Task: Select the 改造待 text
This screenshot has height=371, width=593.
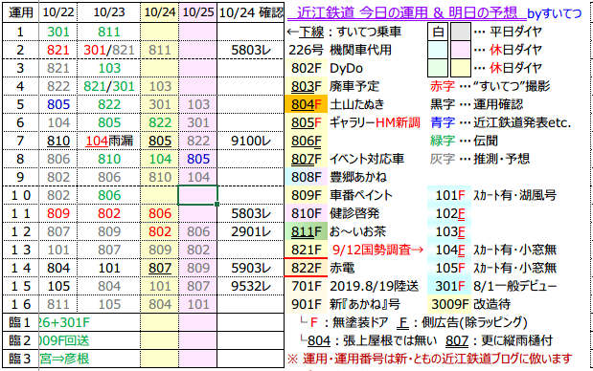Action: tap(491, 304)
